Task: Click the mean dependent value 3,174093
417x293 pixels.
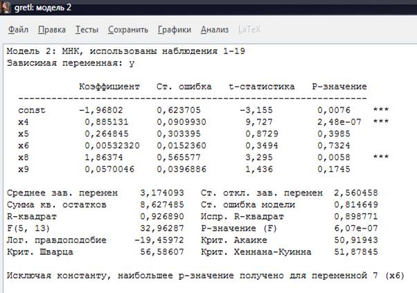Action: coord(162,193)
